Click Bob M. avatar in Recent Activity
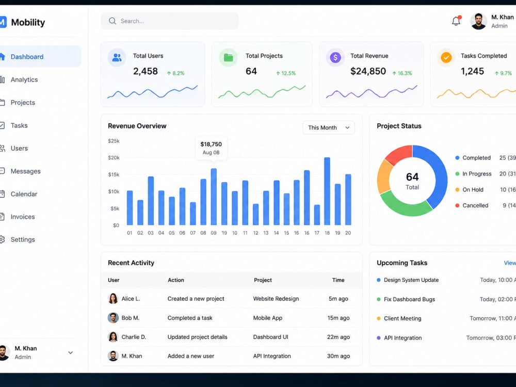 (x=113, y=318)
